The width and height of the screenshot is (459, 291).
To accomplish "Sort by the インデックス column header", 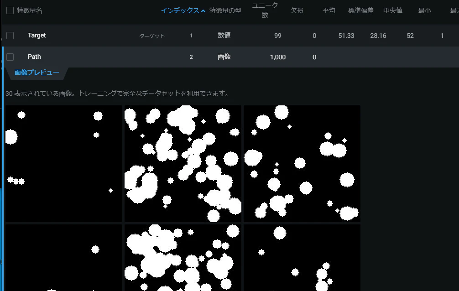I will (x=180, y=10).
